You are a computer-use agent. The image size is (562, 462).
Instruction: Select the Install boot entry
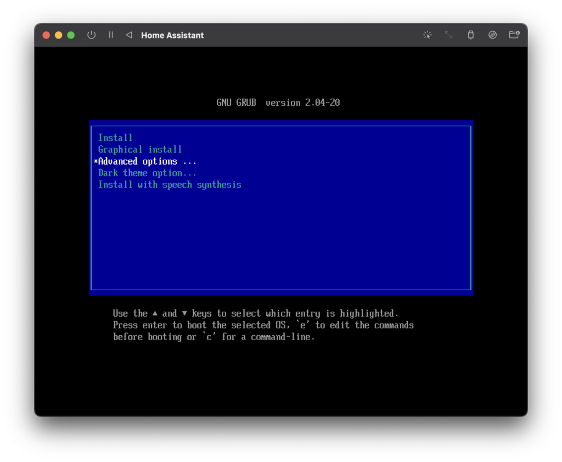click(115, 138)
